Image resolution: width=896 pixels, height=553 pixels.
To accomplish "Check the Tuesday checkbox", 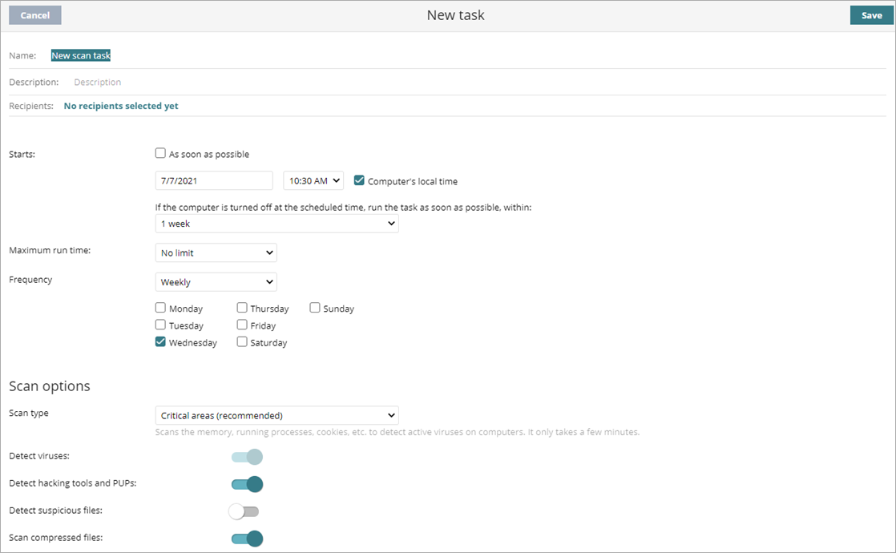I will click(x=160, y=325).
